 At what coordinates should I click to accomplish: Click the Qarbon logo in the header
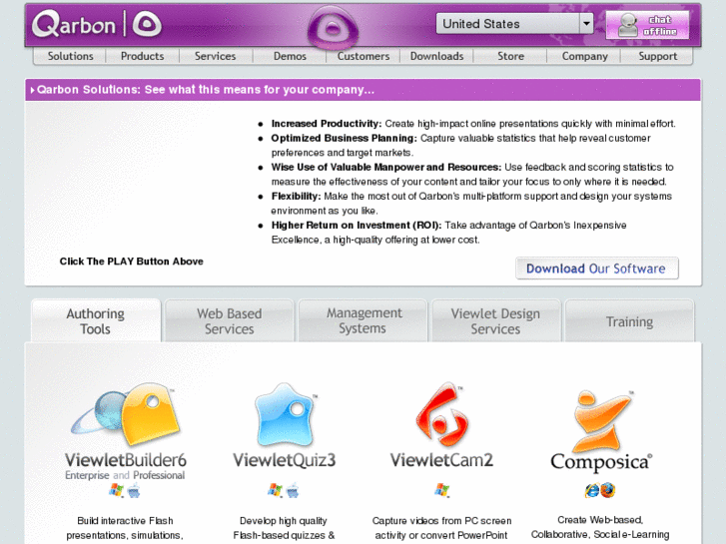click(x=74, y=24)
